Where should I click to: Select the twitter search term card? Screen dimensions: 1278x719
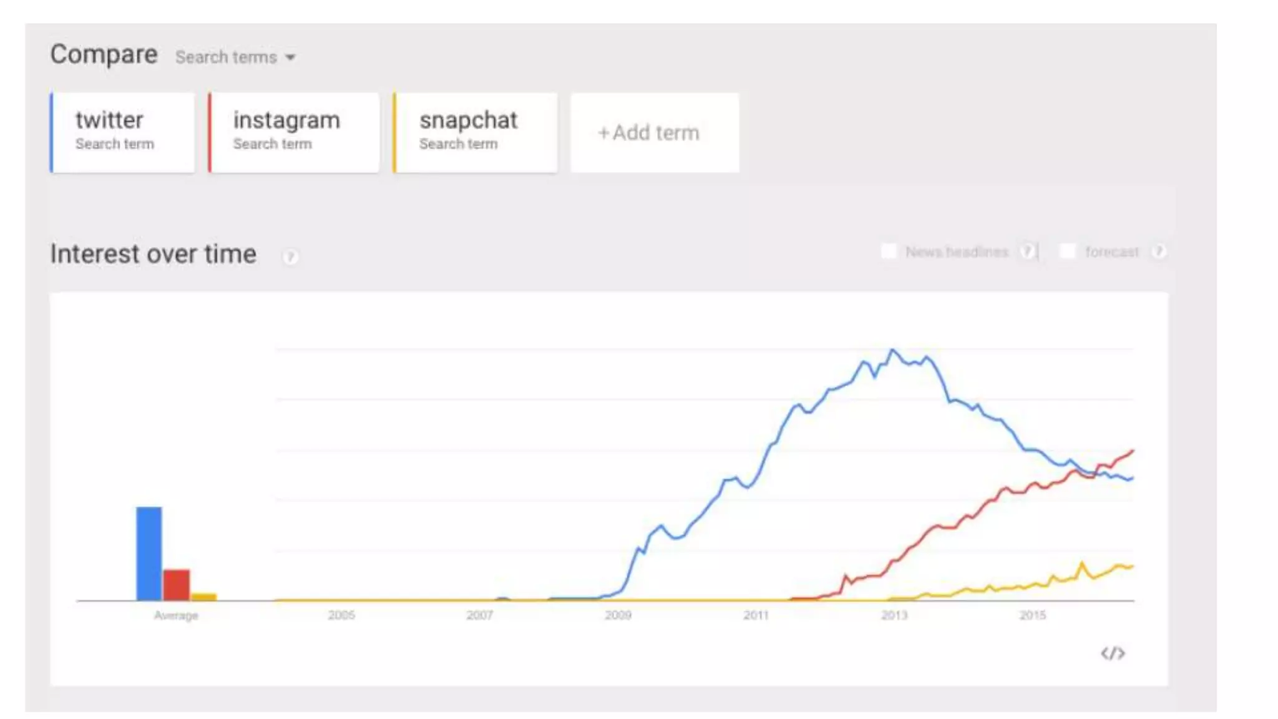(x=122, y=132)
